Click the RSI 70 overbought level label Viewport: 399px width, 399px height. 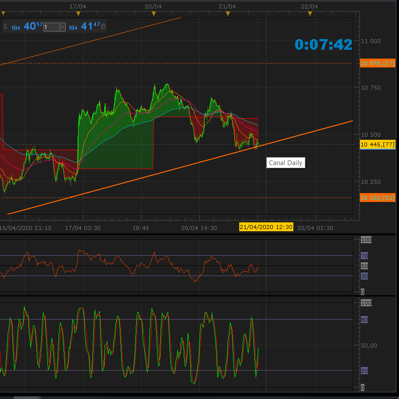[364, 256]
